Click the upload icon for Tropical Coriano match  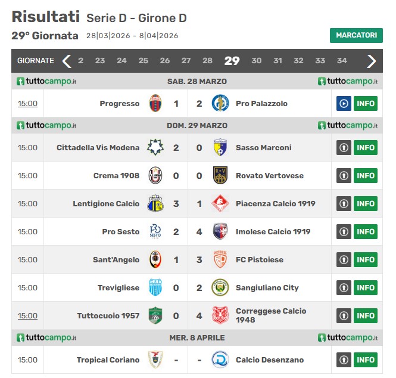click(344, 360)
